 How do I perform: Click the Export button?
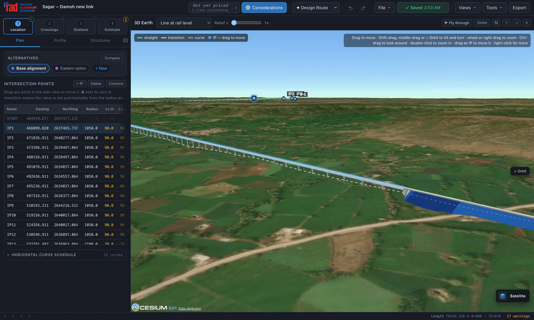pos(519,8)
